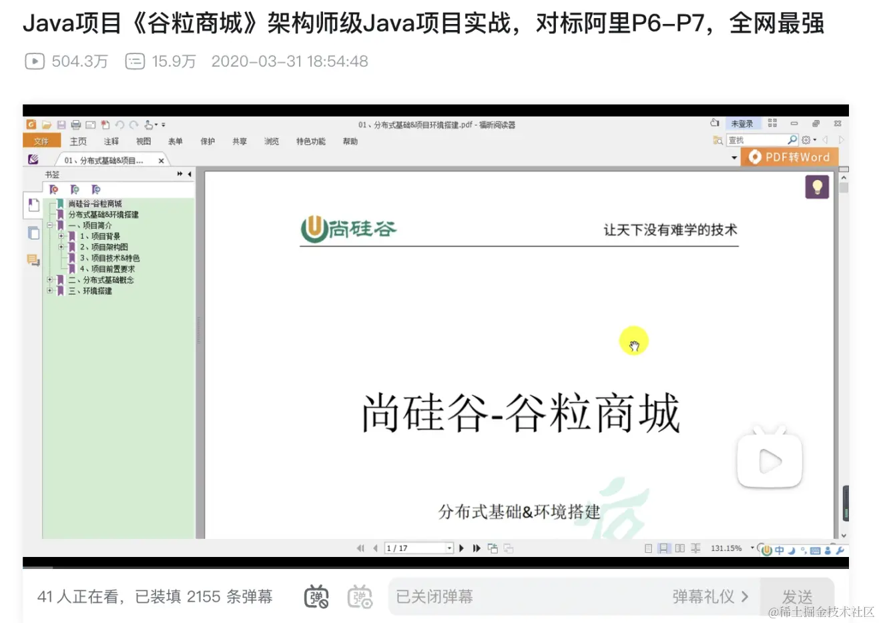Viewport: 879px width, 623px height.
Task: Open the page number 1 / 17 dropdown
Action: tap(450, 548)
